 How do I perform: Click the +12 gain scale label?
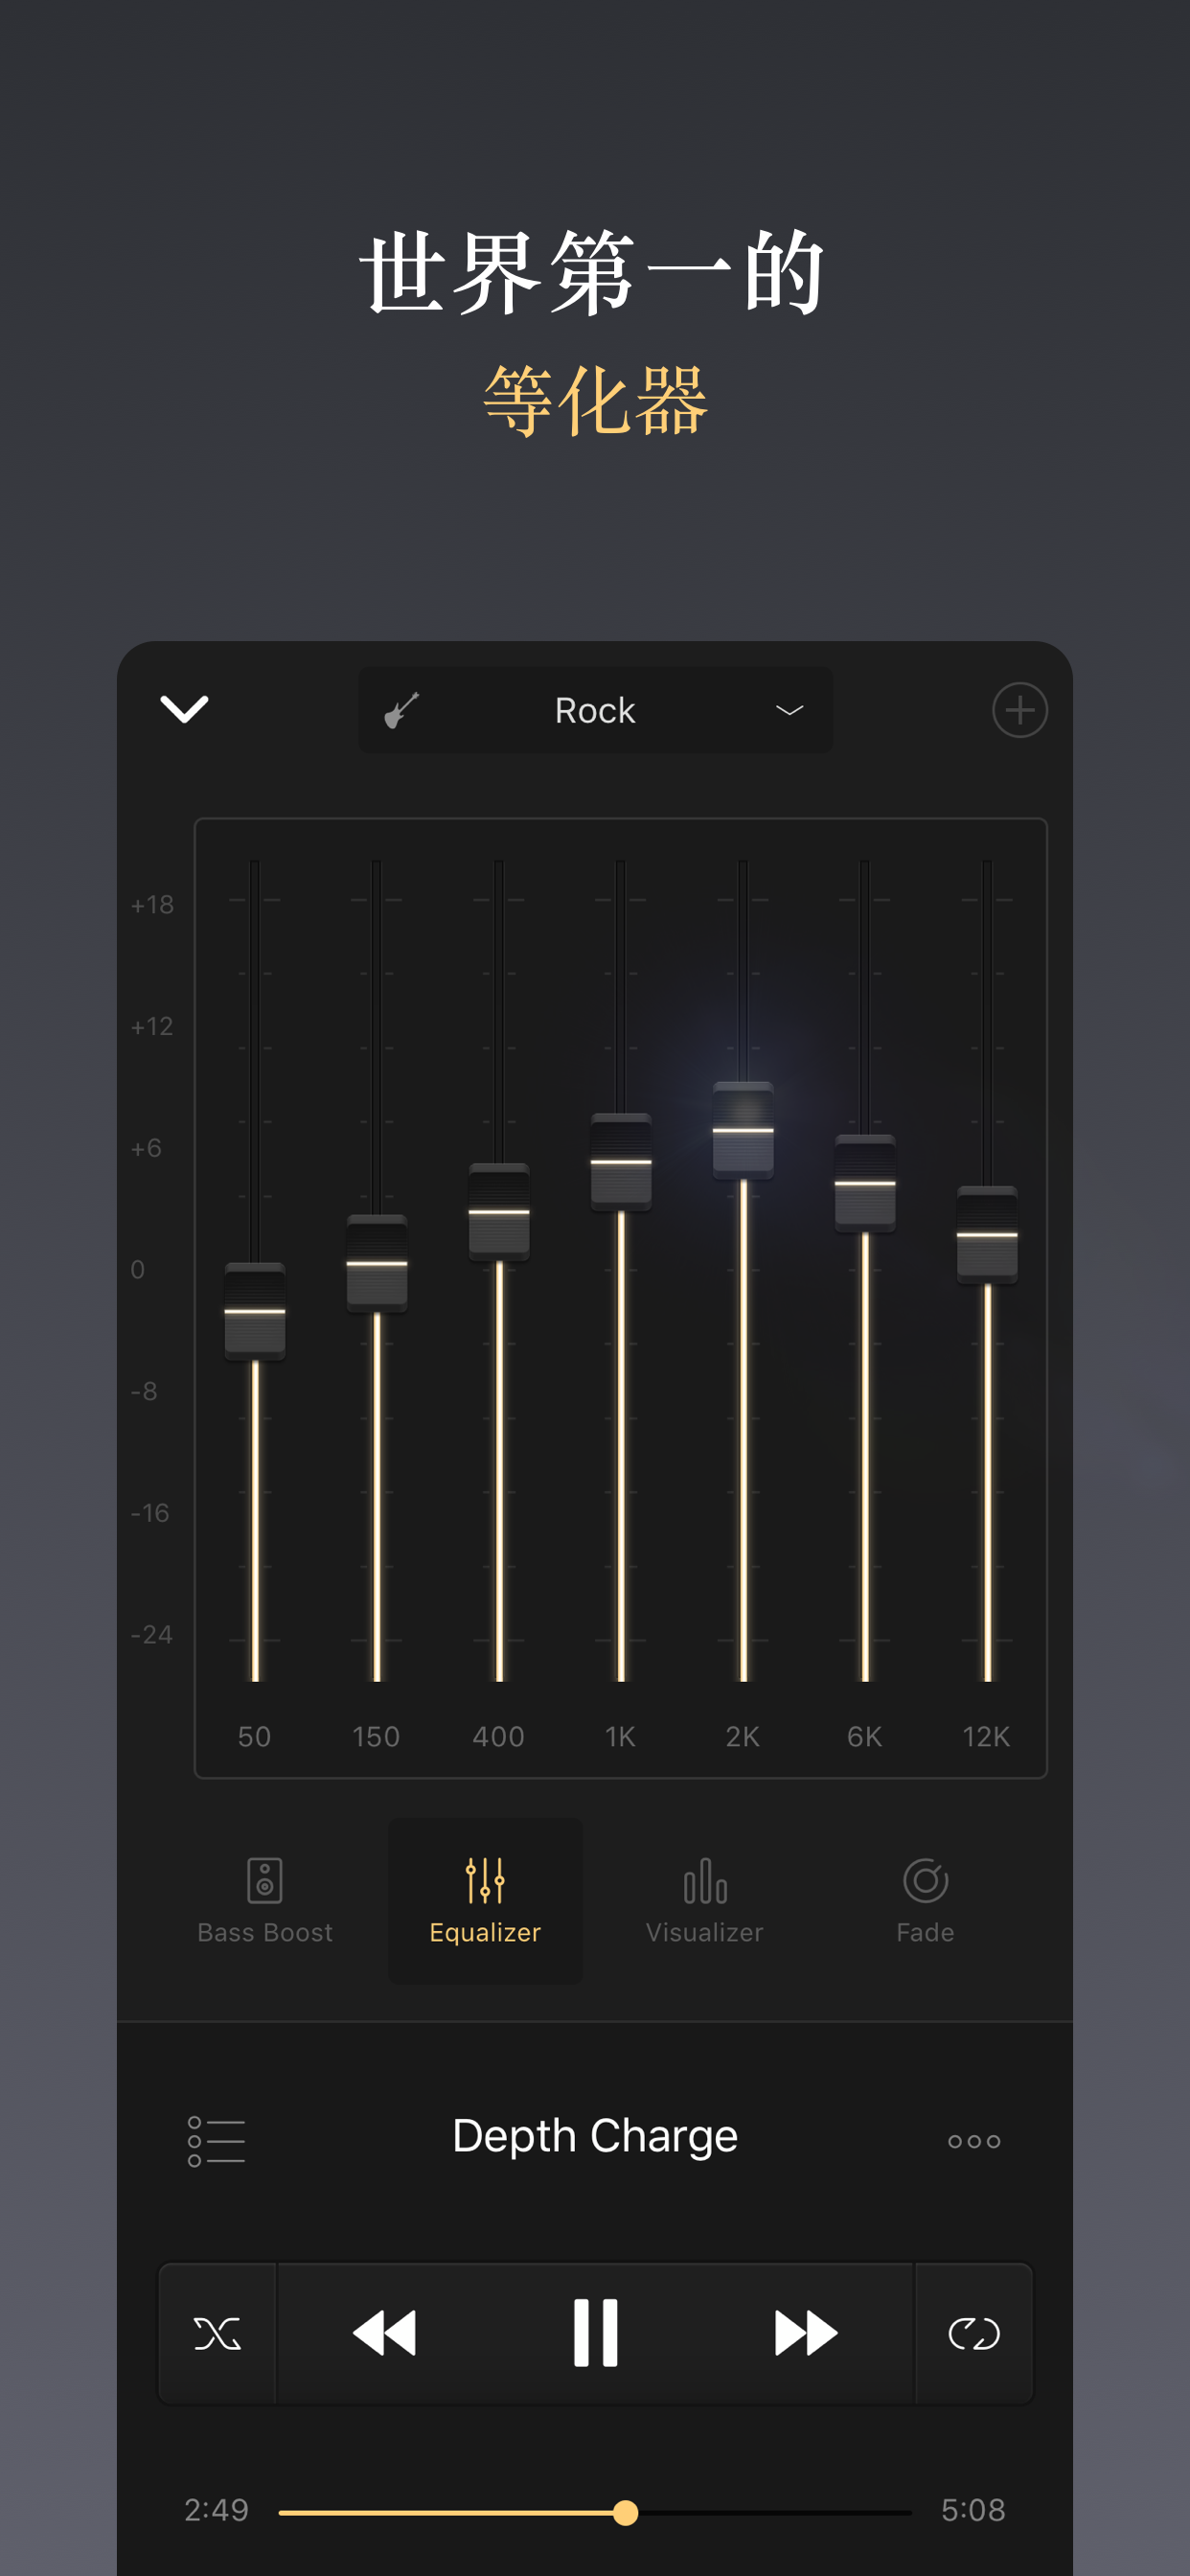152,1027
